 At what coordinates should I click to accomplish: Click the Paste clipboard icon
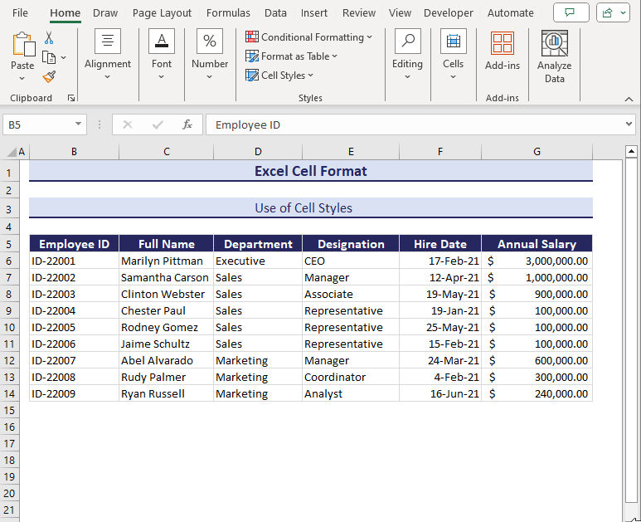coord(22,46)
